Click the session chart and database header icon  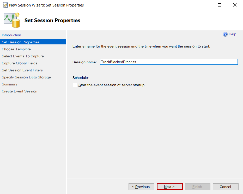pos(12,20)
